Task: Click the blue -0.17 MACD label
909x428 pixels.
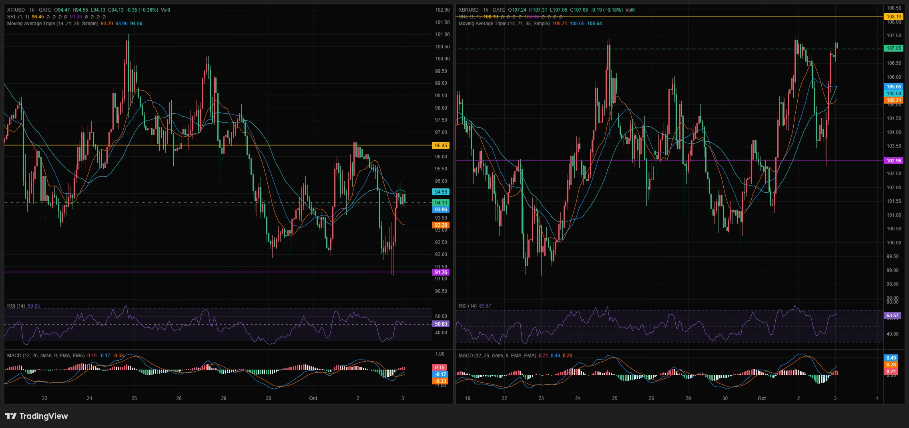Action: (x=441, y=374)
